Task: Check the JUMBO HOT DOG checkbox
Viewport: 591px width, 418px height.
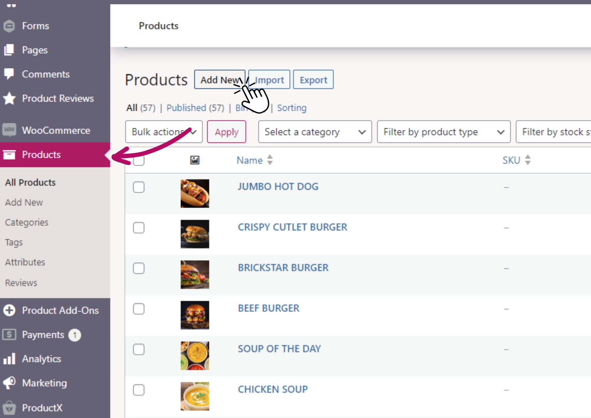Action: coord(139,187)
